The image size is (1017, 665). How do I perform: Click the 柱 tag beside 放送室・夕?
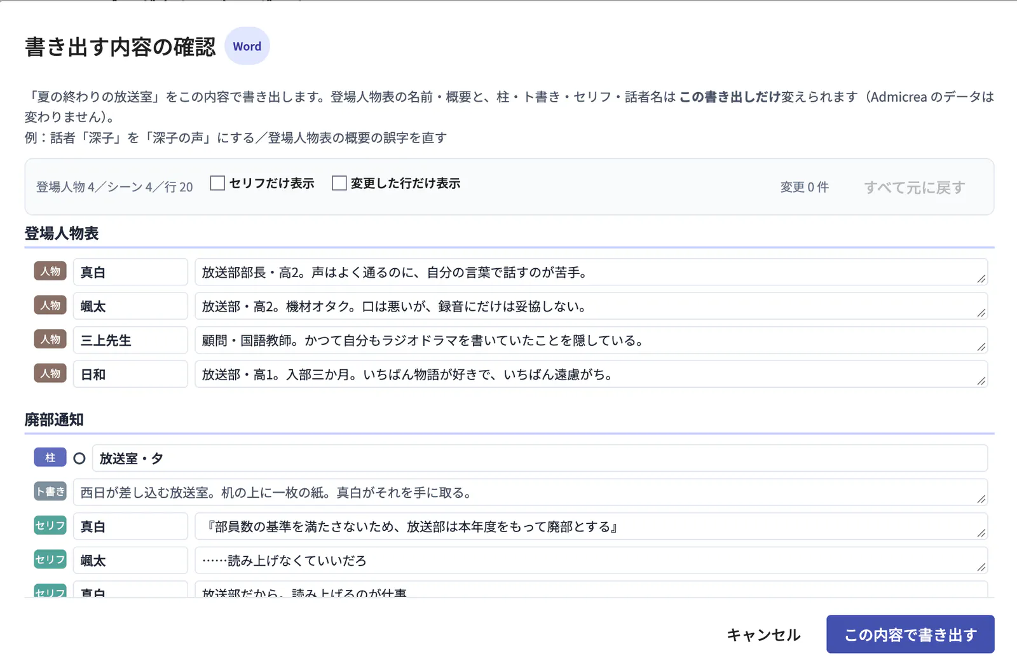pos(50,458)
